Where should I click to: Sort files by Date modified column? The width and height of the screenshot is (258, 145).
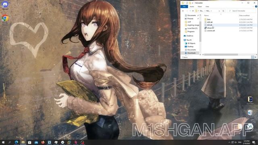tap(244, 15)
